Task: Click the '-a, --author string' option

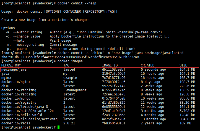Action: [24, 32]
